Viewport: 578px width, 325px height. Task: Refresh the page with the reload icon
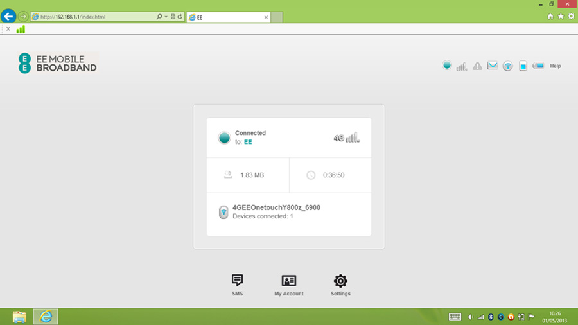pyautogui.click(x=180, y=17)
